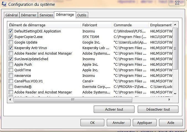Enable the Evernote® checkbox

click(11, 87)
